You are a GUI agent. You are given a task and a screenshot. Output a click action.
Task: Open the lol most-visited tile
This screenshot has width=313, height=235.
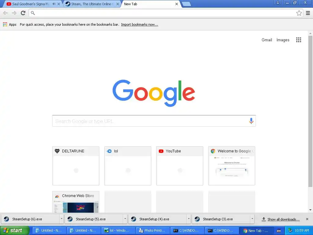pos(127,166)
